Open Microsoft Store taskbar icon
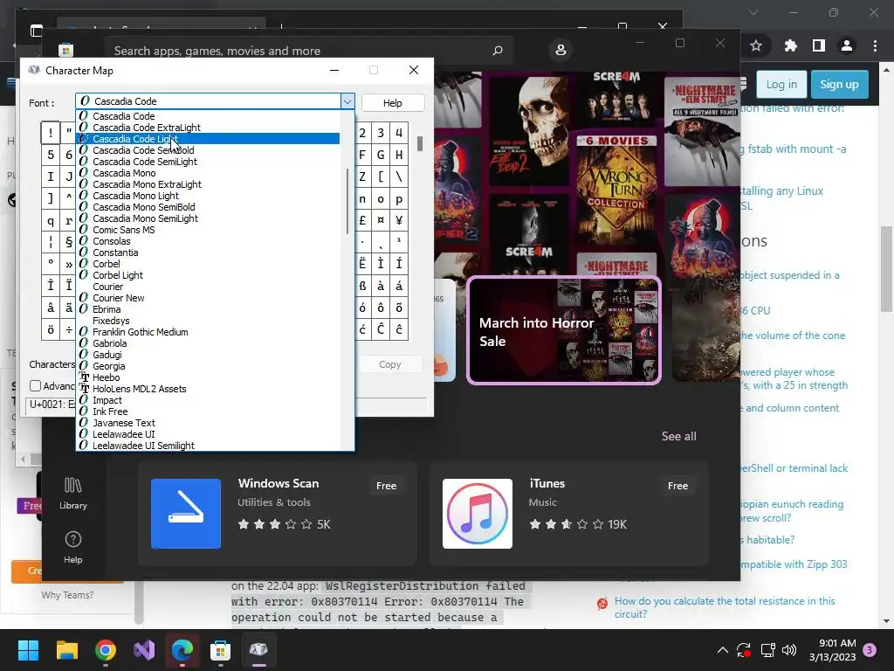This screenshot has width=894, height=671. point(220,650)
